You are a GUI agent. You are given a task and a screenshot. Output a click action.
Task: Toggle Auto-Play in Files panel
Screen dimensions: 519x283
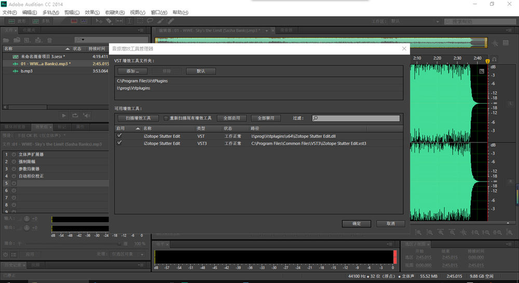(86, 116)
